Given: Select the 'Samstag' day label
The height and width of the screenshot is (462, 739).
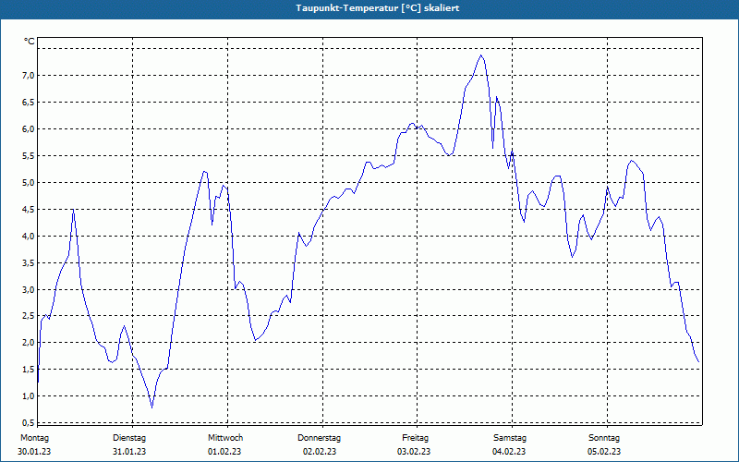Looking at the screenshot, I should pyautogui.click(x=510, y=438).
